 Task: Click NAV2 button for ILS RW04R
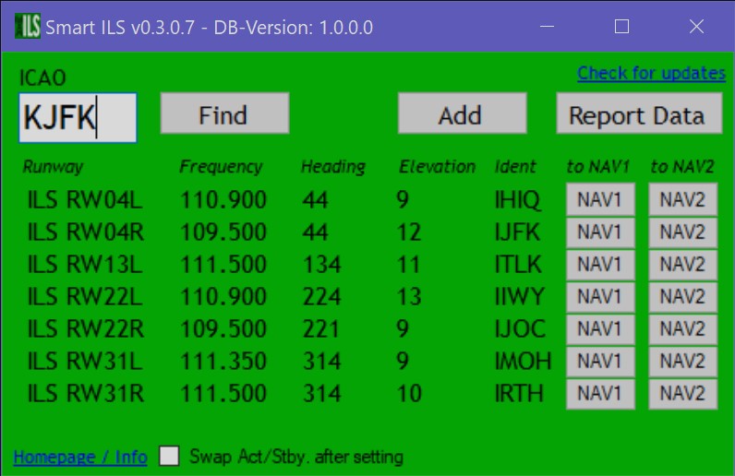pyautogui.click(x=682, y=232)
